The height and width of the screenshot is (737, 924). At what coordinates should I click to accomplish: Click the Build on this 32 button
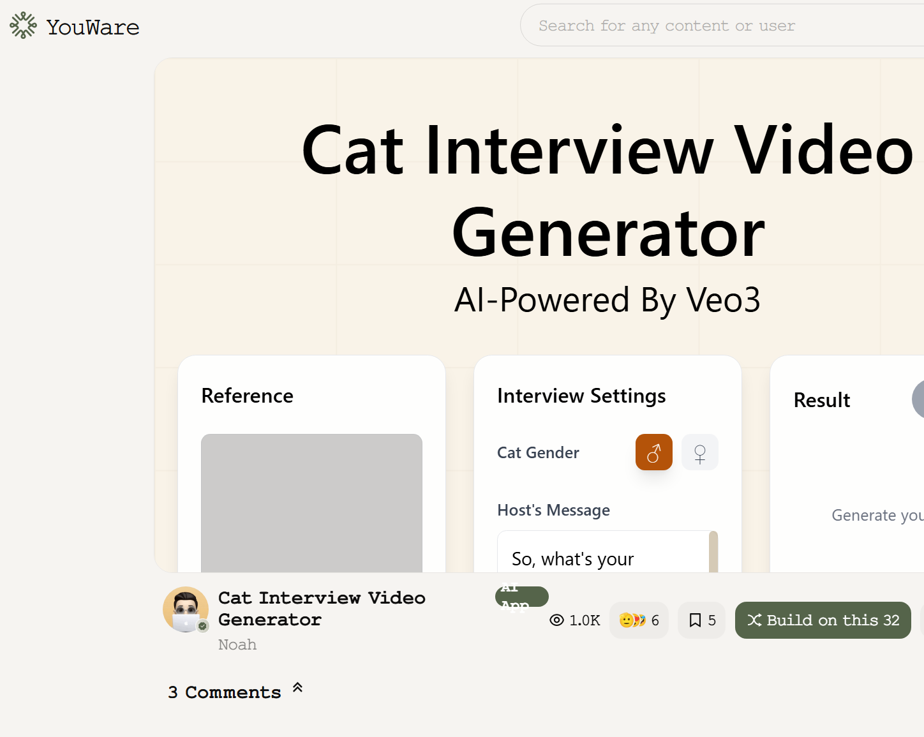click(x=823, y=620)
